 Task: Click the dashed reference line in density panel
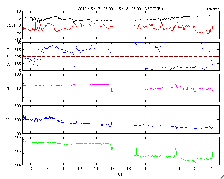[x=121, y=88]
